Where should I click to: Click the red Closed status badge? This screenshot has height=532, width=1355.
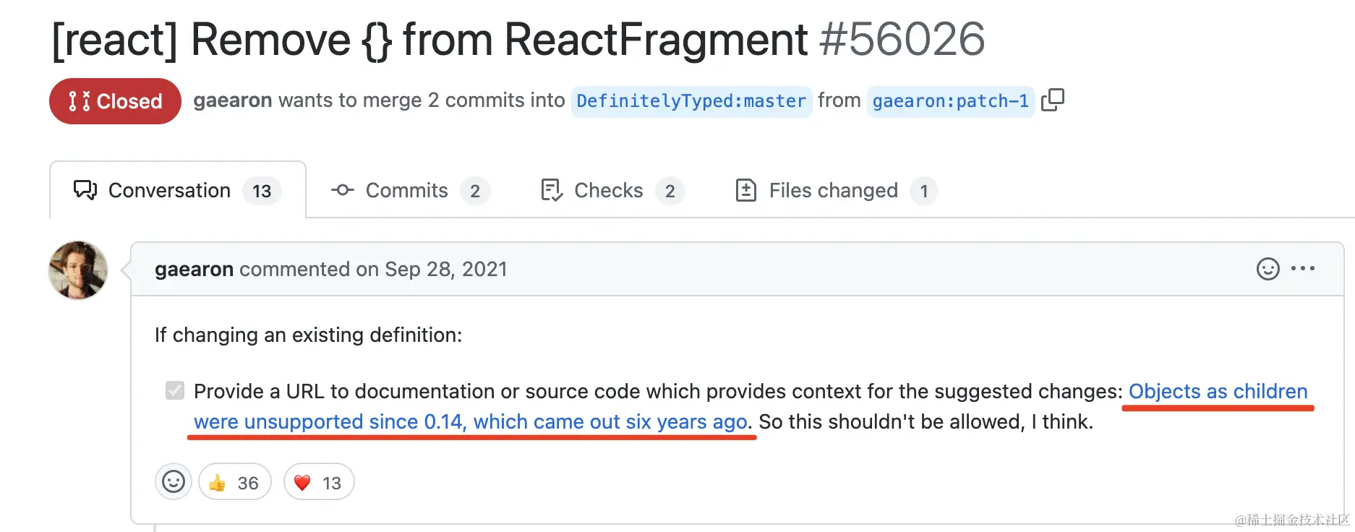pos(115,101)
